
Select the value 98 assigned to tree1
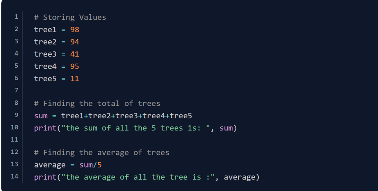click(x=75, y=29)
